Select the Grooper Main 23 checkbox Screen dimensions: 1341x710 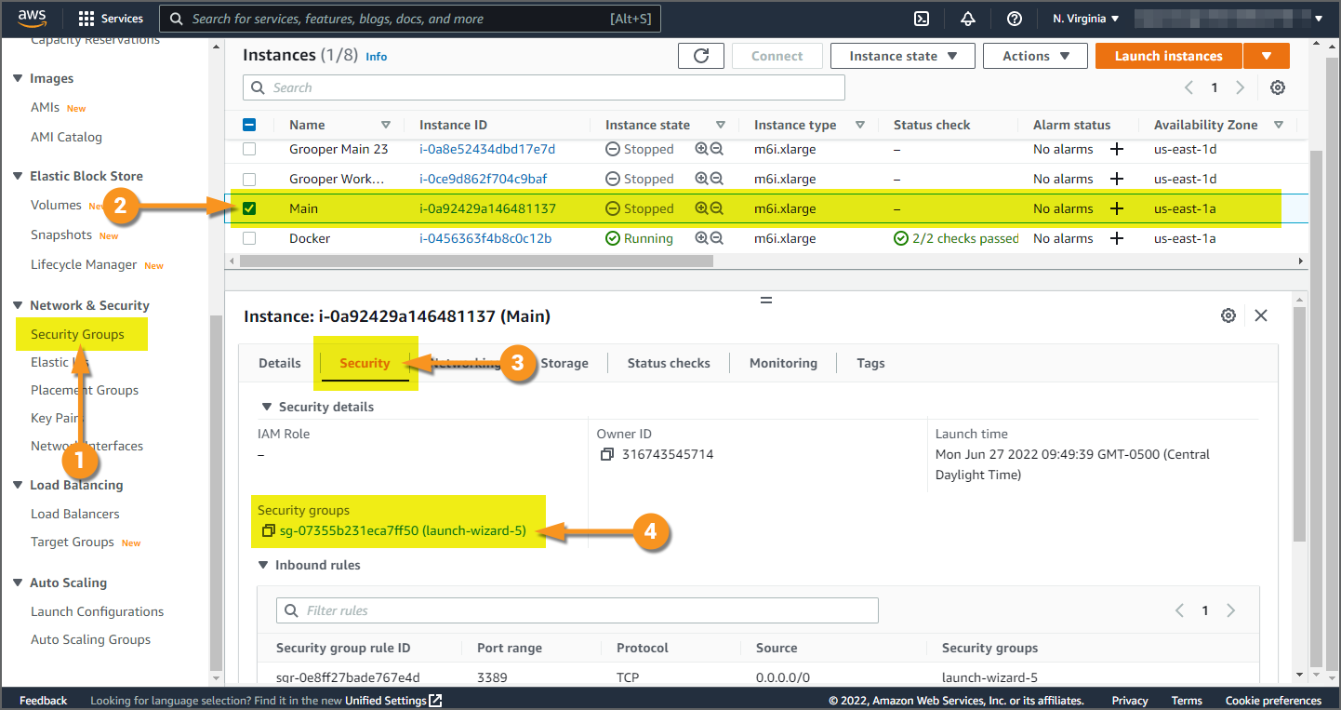[249, 149]
